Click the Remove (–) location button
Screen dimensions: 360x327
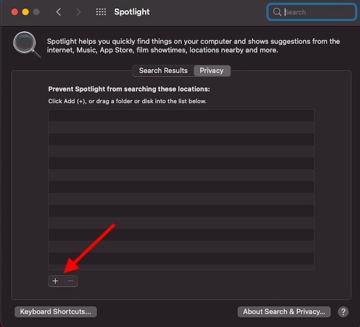(x=71, y=281)
